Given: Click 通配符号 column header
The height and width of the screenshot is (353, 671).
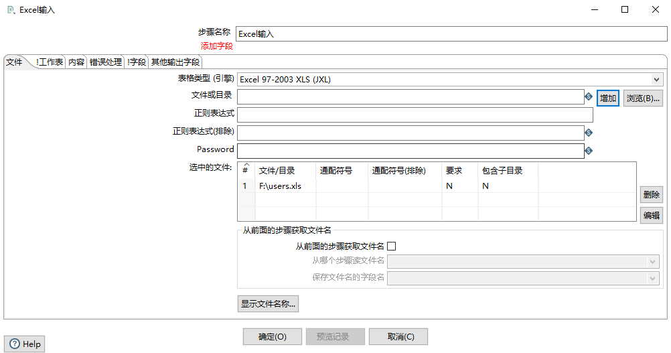Looking at the screenshot, I should 342,170.
